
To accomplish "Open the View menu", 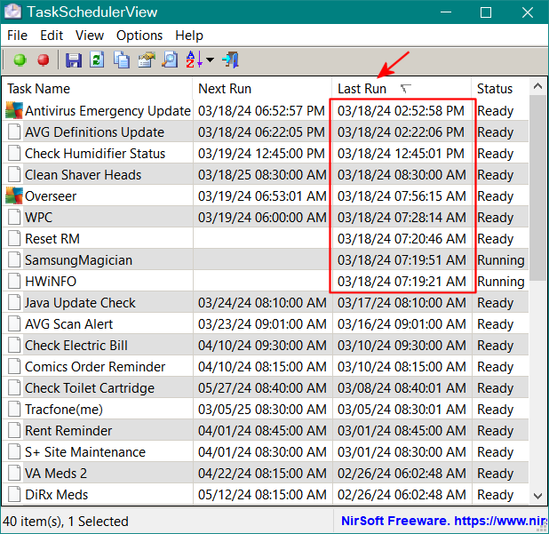I will pos(89,36).
